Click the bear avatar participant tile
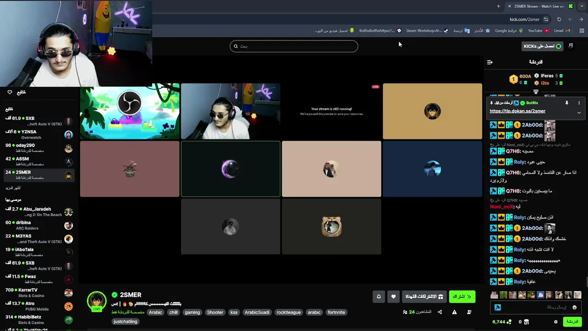 pos(331,226)
